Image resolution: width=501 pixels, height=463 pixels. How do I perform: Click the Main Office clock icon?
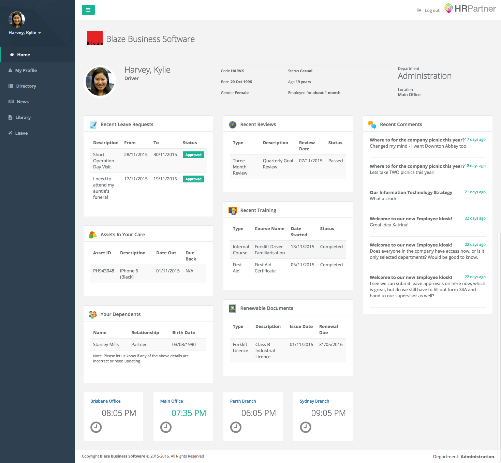pyautogui.click(x=166, y=427)
